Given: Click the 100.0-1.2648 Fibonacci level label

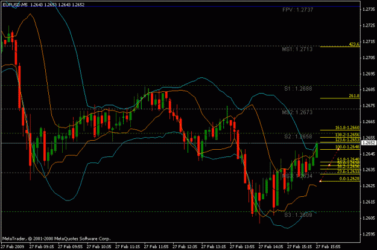Looking at the screenshot, I should click(347, 147).
